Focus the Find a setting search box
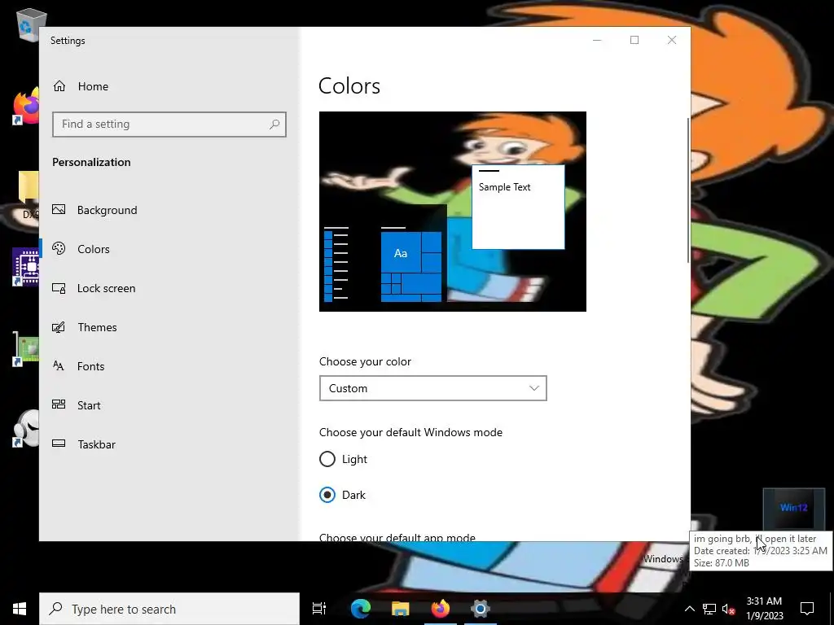This screenshot has width=834, height=625. pyautogui.click(x=169, y=125)
